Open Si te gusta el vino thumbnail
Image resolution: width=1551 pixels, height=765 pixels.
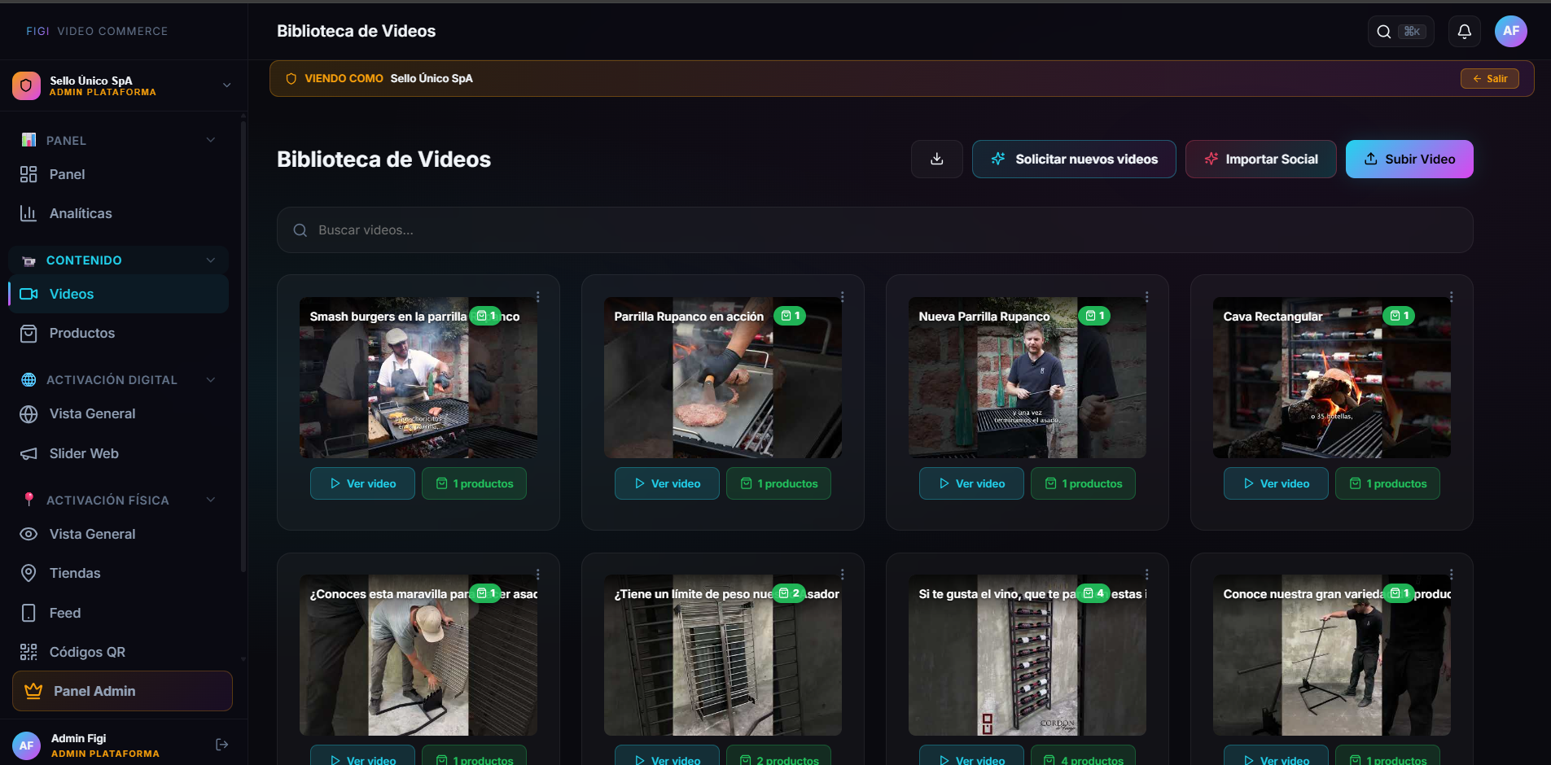[1027, 655]
